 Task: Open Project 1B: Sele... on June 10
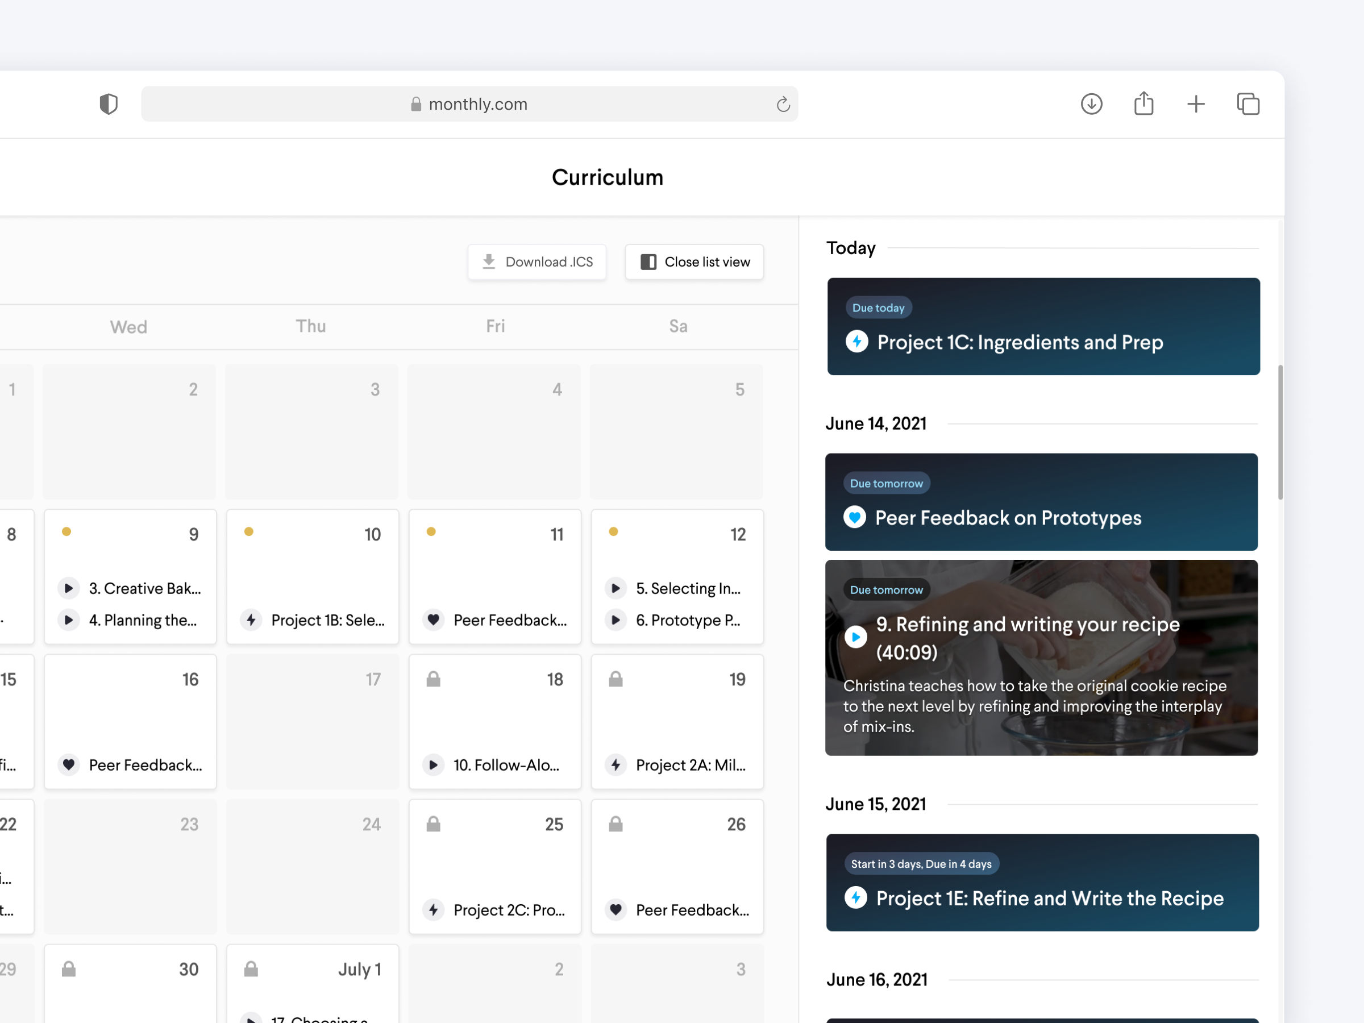(327, 619)
